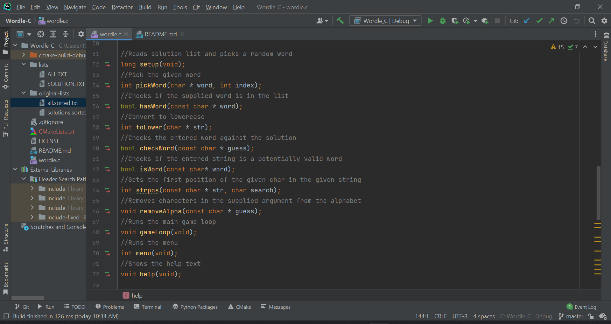Open the Refactor menu
Viewport: 611px width, 324px height.
(x=122, y=7)
